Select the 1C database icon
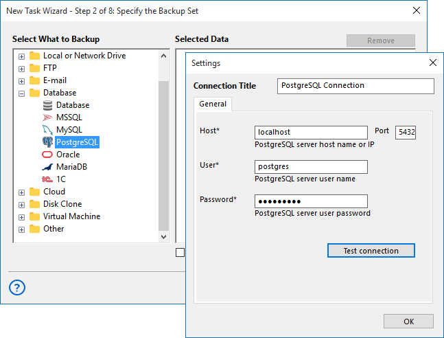The width and height of the screenshot is (444, 338). 47,179
